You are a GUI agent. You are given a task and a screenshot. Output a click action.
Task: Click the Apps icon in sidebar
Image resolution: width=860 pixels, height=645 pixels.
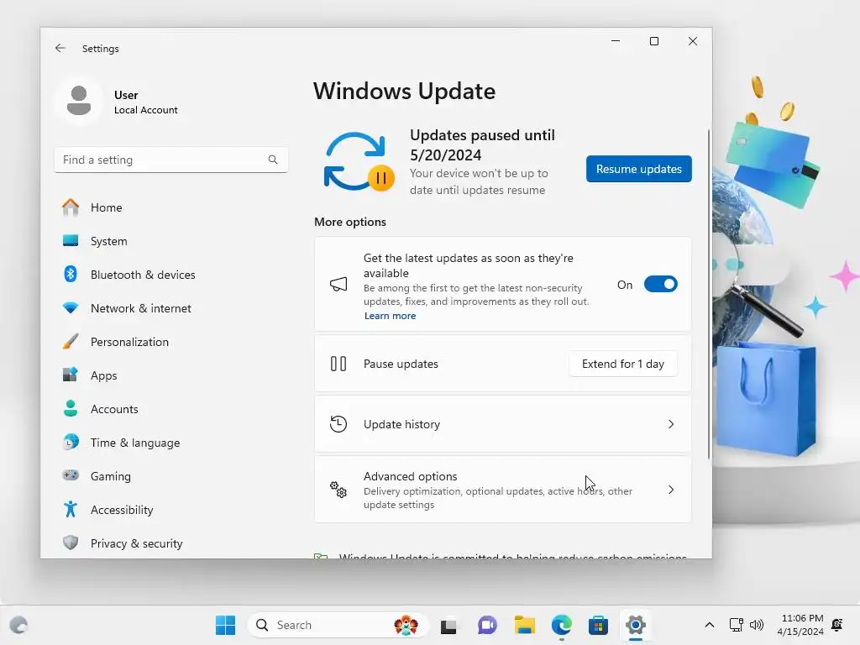point(71,375)
